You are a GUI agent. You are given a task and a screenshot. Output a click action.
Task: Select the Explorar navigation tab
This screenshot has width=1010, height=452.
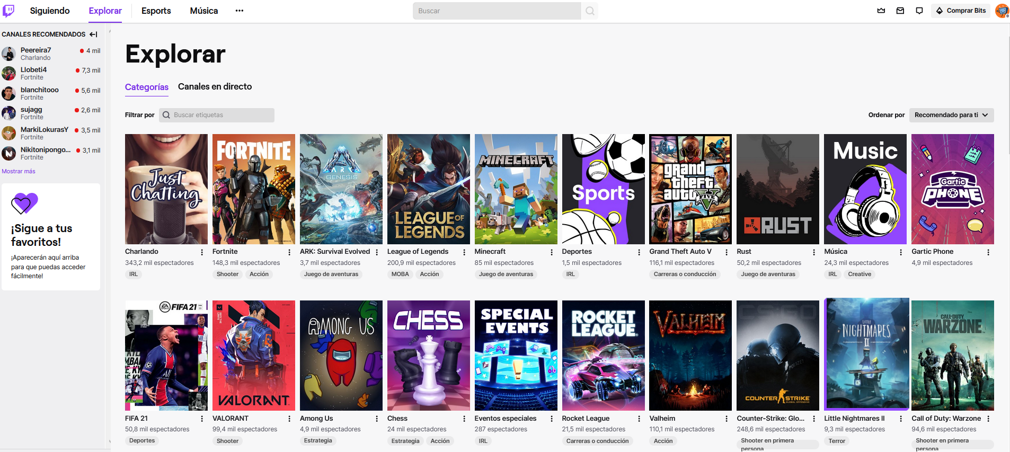(105, 11)
